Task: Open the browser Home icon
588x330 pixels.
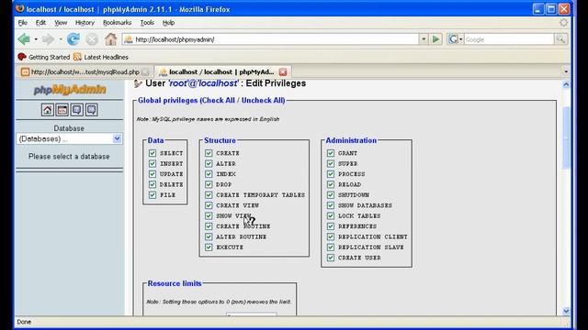Action: pos(110,38)
